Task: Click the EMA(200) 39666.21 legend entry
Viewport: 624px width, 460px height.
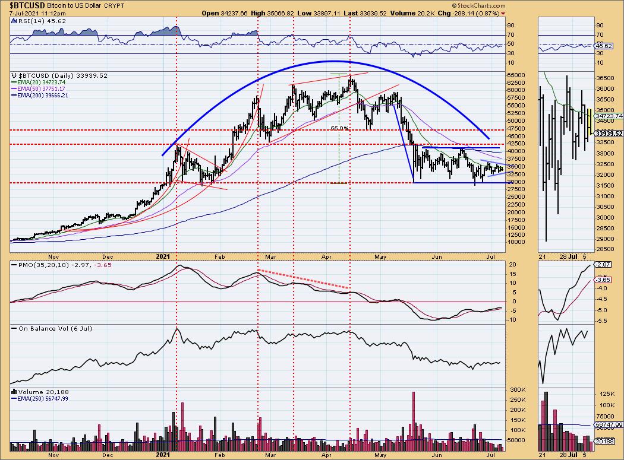Action: coord(40,96)
